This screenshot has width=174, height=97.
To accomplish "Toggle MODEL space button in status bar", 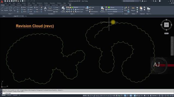I will [85, 96].
